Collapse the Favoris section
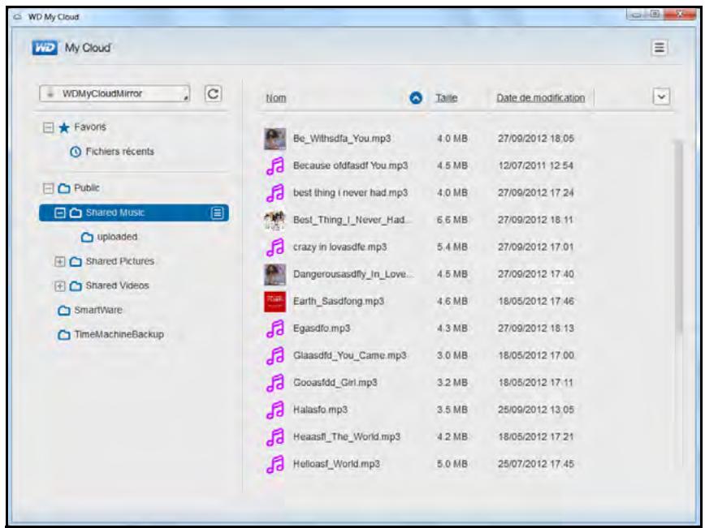The width and height of the screenshot is (705, 528). point(48,127)
